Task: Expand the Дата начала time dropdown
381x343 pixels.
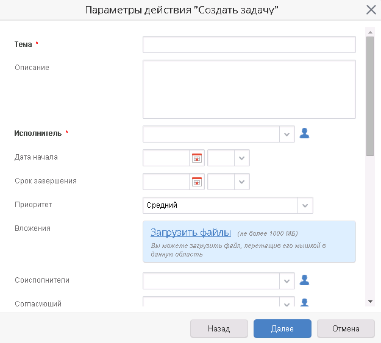Action: point(242,158)
